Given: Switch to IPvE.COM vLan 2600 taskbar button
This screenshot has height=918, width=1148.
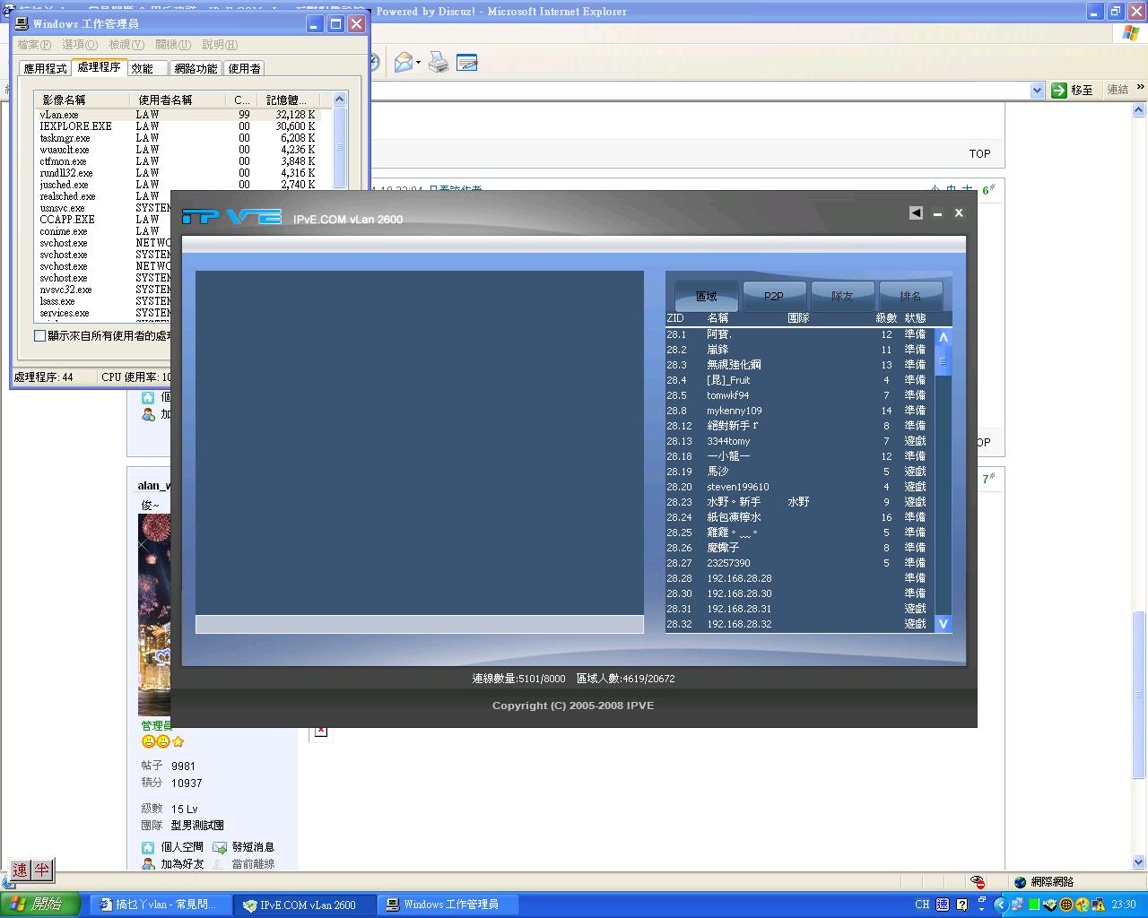Looking at the screenshot, I should pos(305,905).
